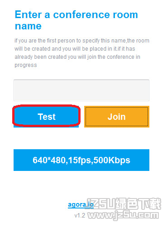Click the room creation description paragraph

click(x=82, y=53)
